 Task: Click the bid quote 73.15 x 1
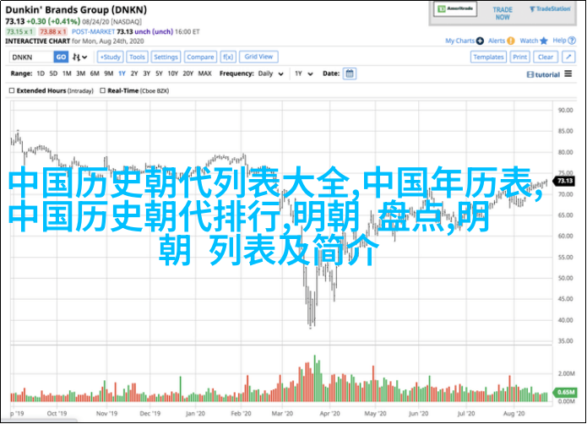[x=20, y=32]
